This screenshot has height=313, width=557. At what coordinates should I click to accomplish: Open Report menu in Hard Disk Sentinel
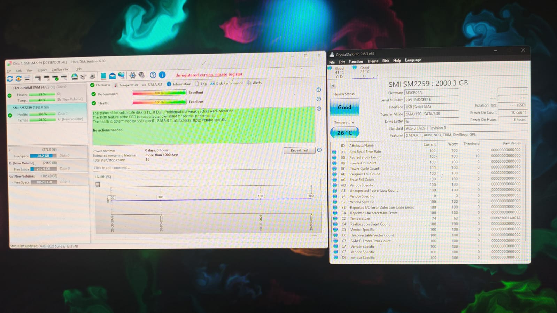click(x=42, y=70)
